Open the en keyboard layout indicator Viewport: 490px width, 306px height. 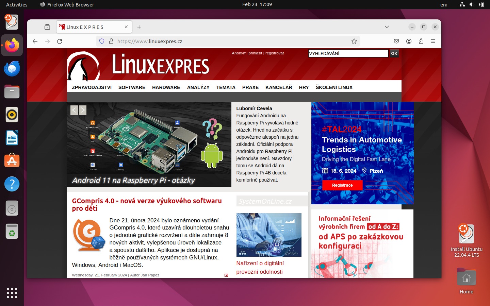click(444, 4)
